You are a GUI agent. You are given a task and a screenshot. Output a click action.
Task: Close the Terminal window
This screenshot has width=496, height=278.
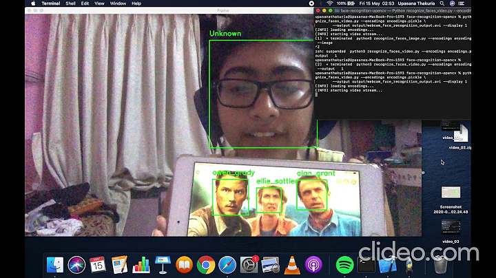click(x=318, y=11)
